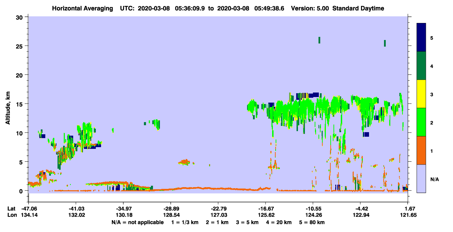Click the colorbar label 1
Viewport: 453px width, 232px height.
point(432,151)
